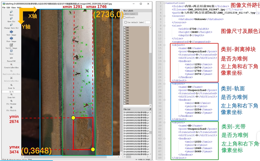The width and height of the screenshot is (260, 161).
Task: Collapse the <source> node fold marker
Action: pos(164,16)
